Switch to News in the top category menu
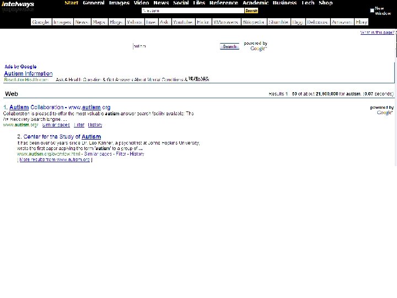The height and width of the screenshot is (298, 397). [x=161, y=3]
